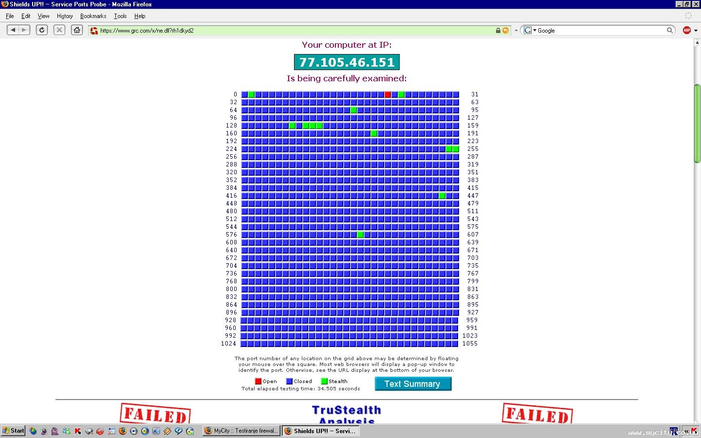Click the red Open legend swatch
The height and width of the screenshot is (438, 701).
pyautogui.click(x=258, y=382)
